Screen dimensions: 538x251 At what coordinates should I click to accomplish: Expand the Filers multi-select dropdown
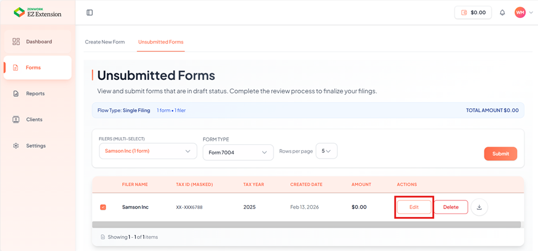(x=148, y=151)
